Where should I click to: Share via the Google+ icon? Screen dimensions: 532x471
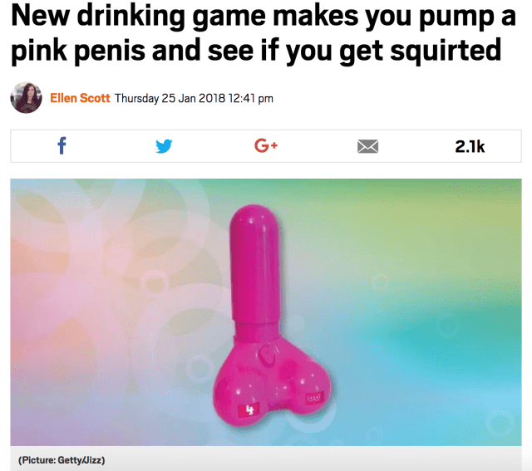pyautogui.click(x=266, y=145)
